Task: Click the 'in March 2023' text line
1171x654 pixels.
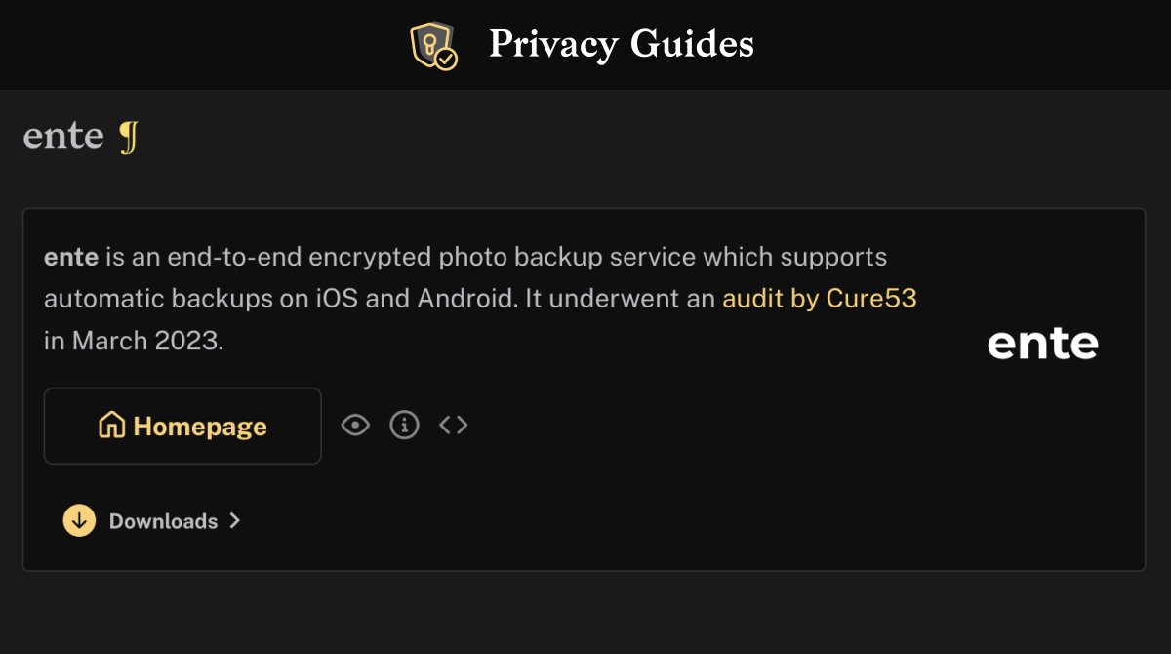Action: [134, 342]
